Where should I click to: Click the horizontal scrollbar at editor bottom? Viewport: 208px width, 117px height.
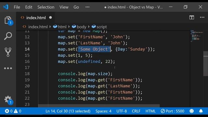click(x=99, y=106)
